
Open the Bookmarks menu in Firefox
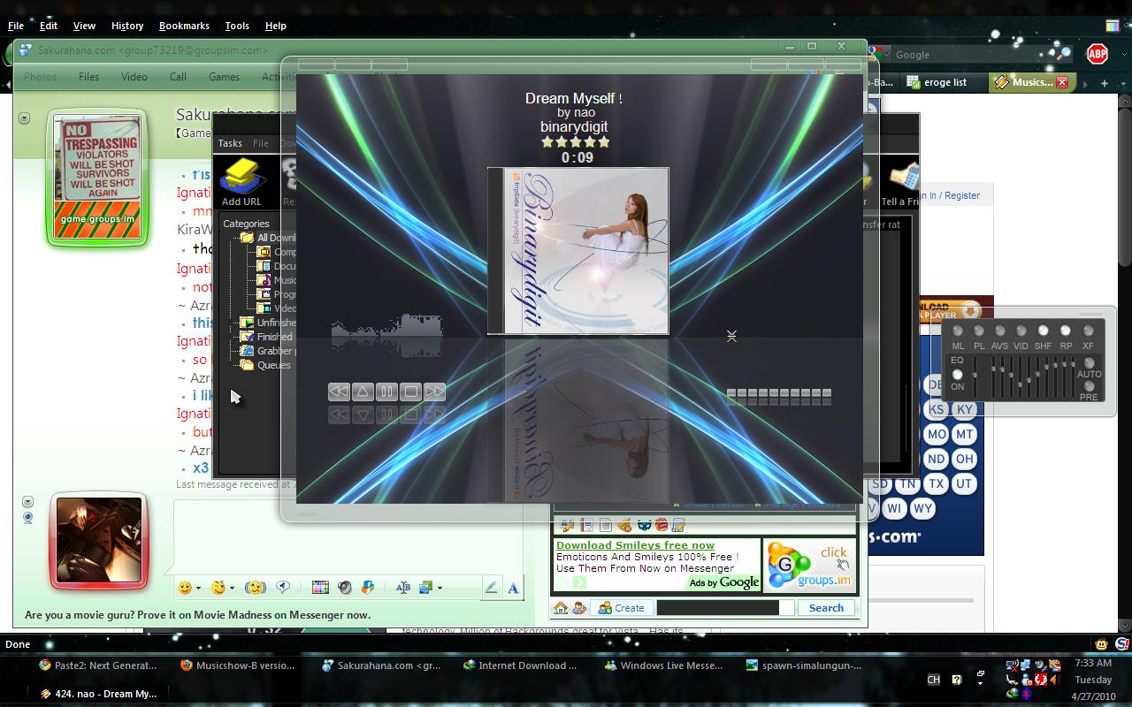point(184,26)
